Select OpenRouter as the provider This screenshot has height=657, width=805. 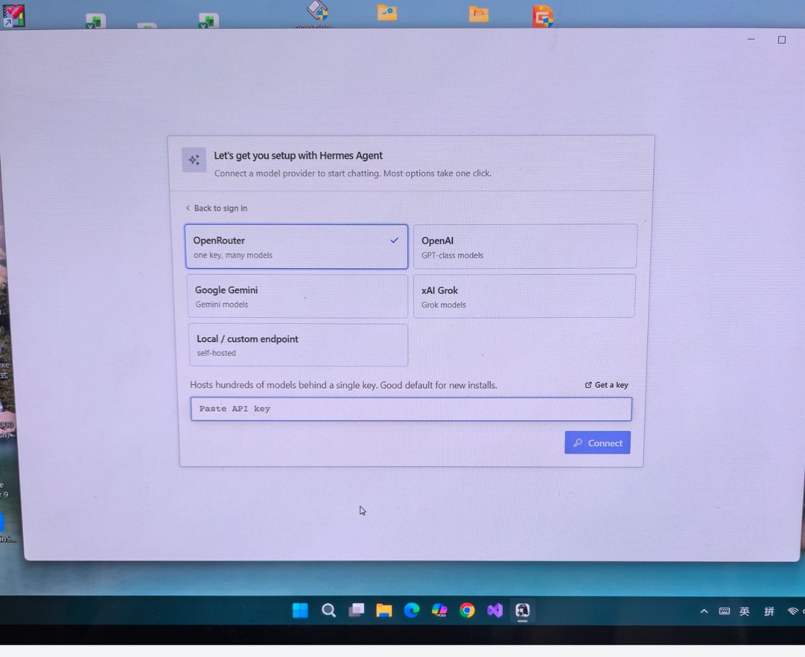pyautogui.click(x=296, y=246)
